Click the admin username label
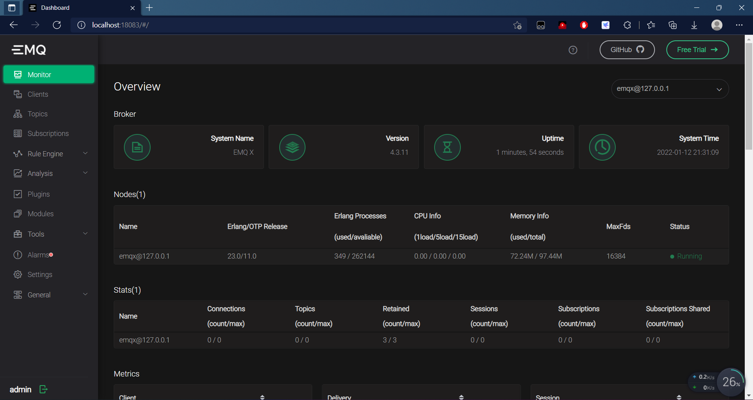The image size is (753, 400). click(x=20, y=389)
